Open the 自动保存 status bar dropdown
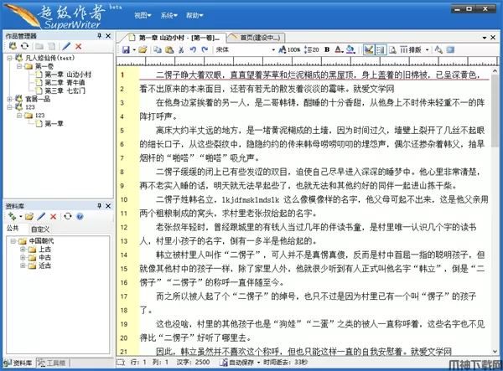 pyautogui.click(x=258, y=363)
